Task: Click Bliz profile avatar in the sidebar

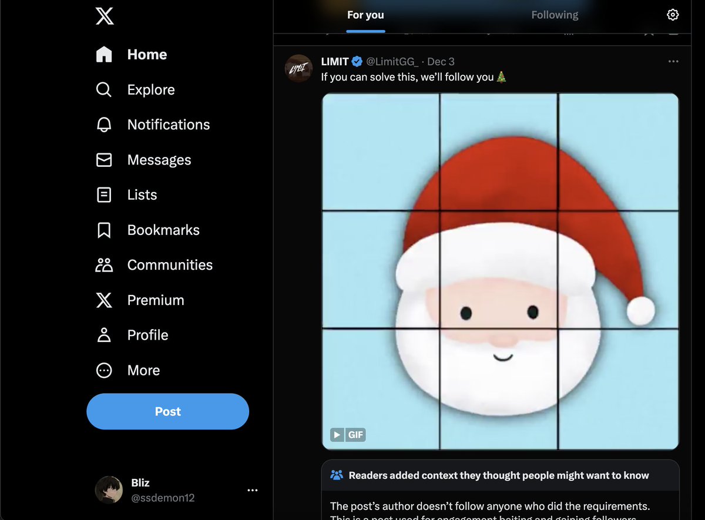Action: [x=109, y=490]
